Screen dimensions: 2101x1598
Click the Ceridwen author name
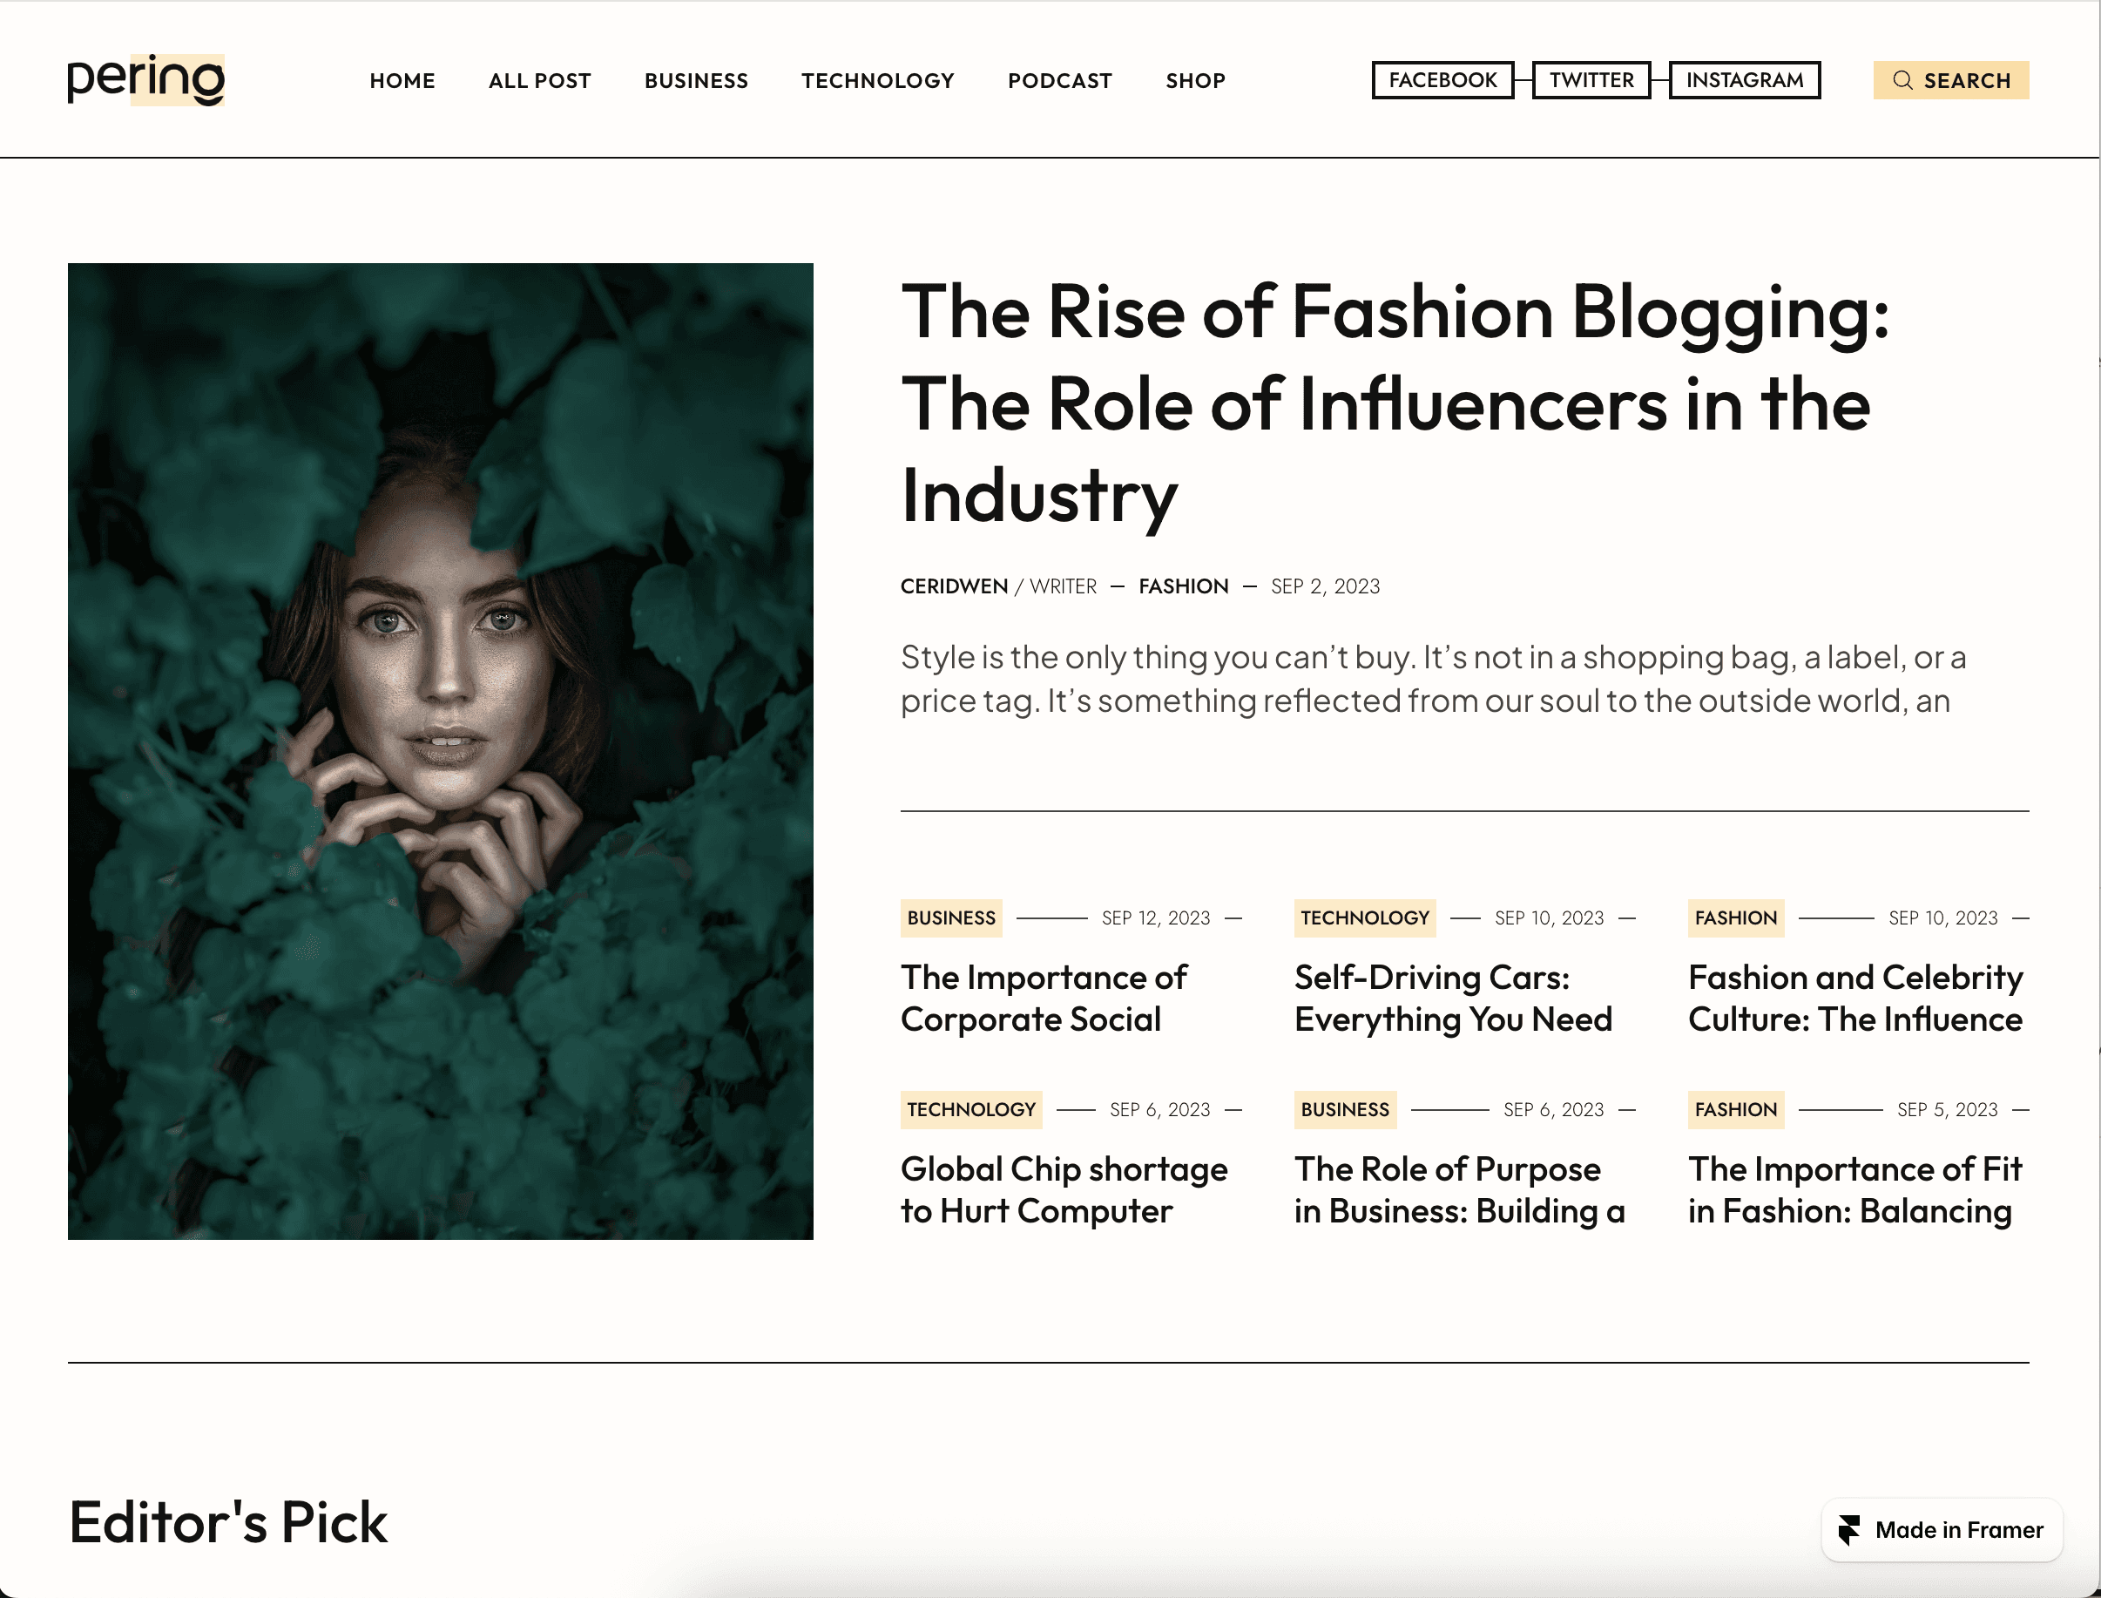954,586
